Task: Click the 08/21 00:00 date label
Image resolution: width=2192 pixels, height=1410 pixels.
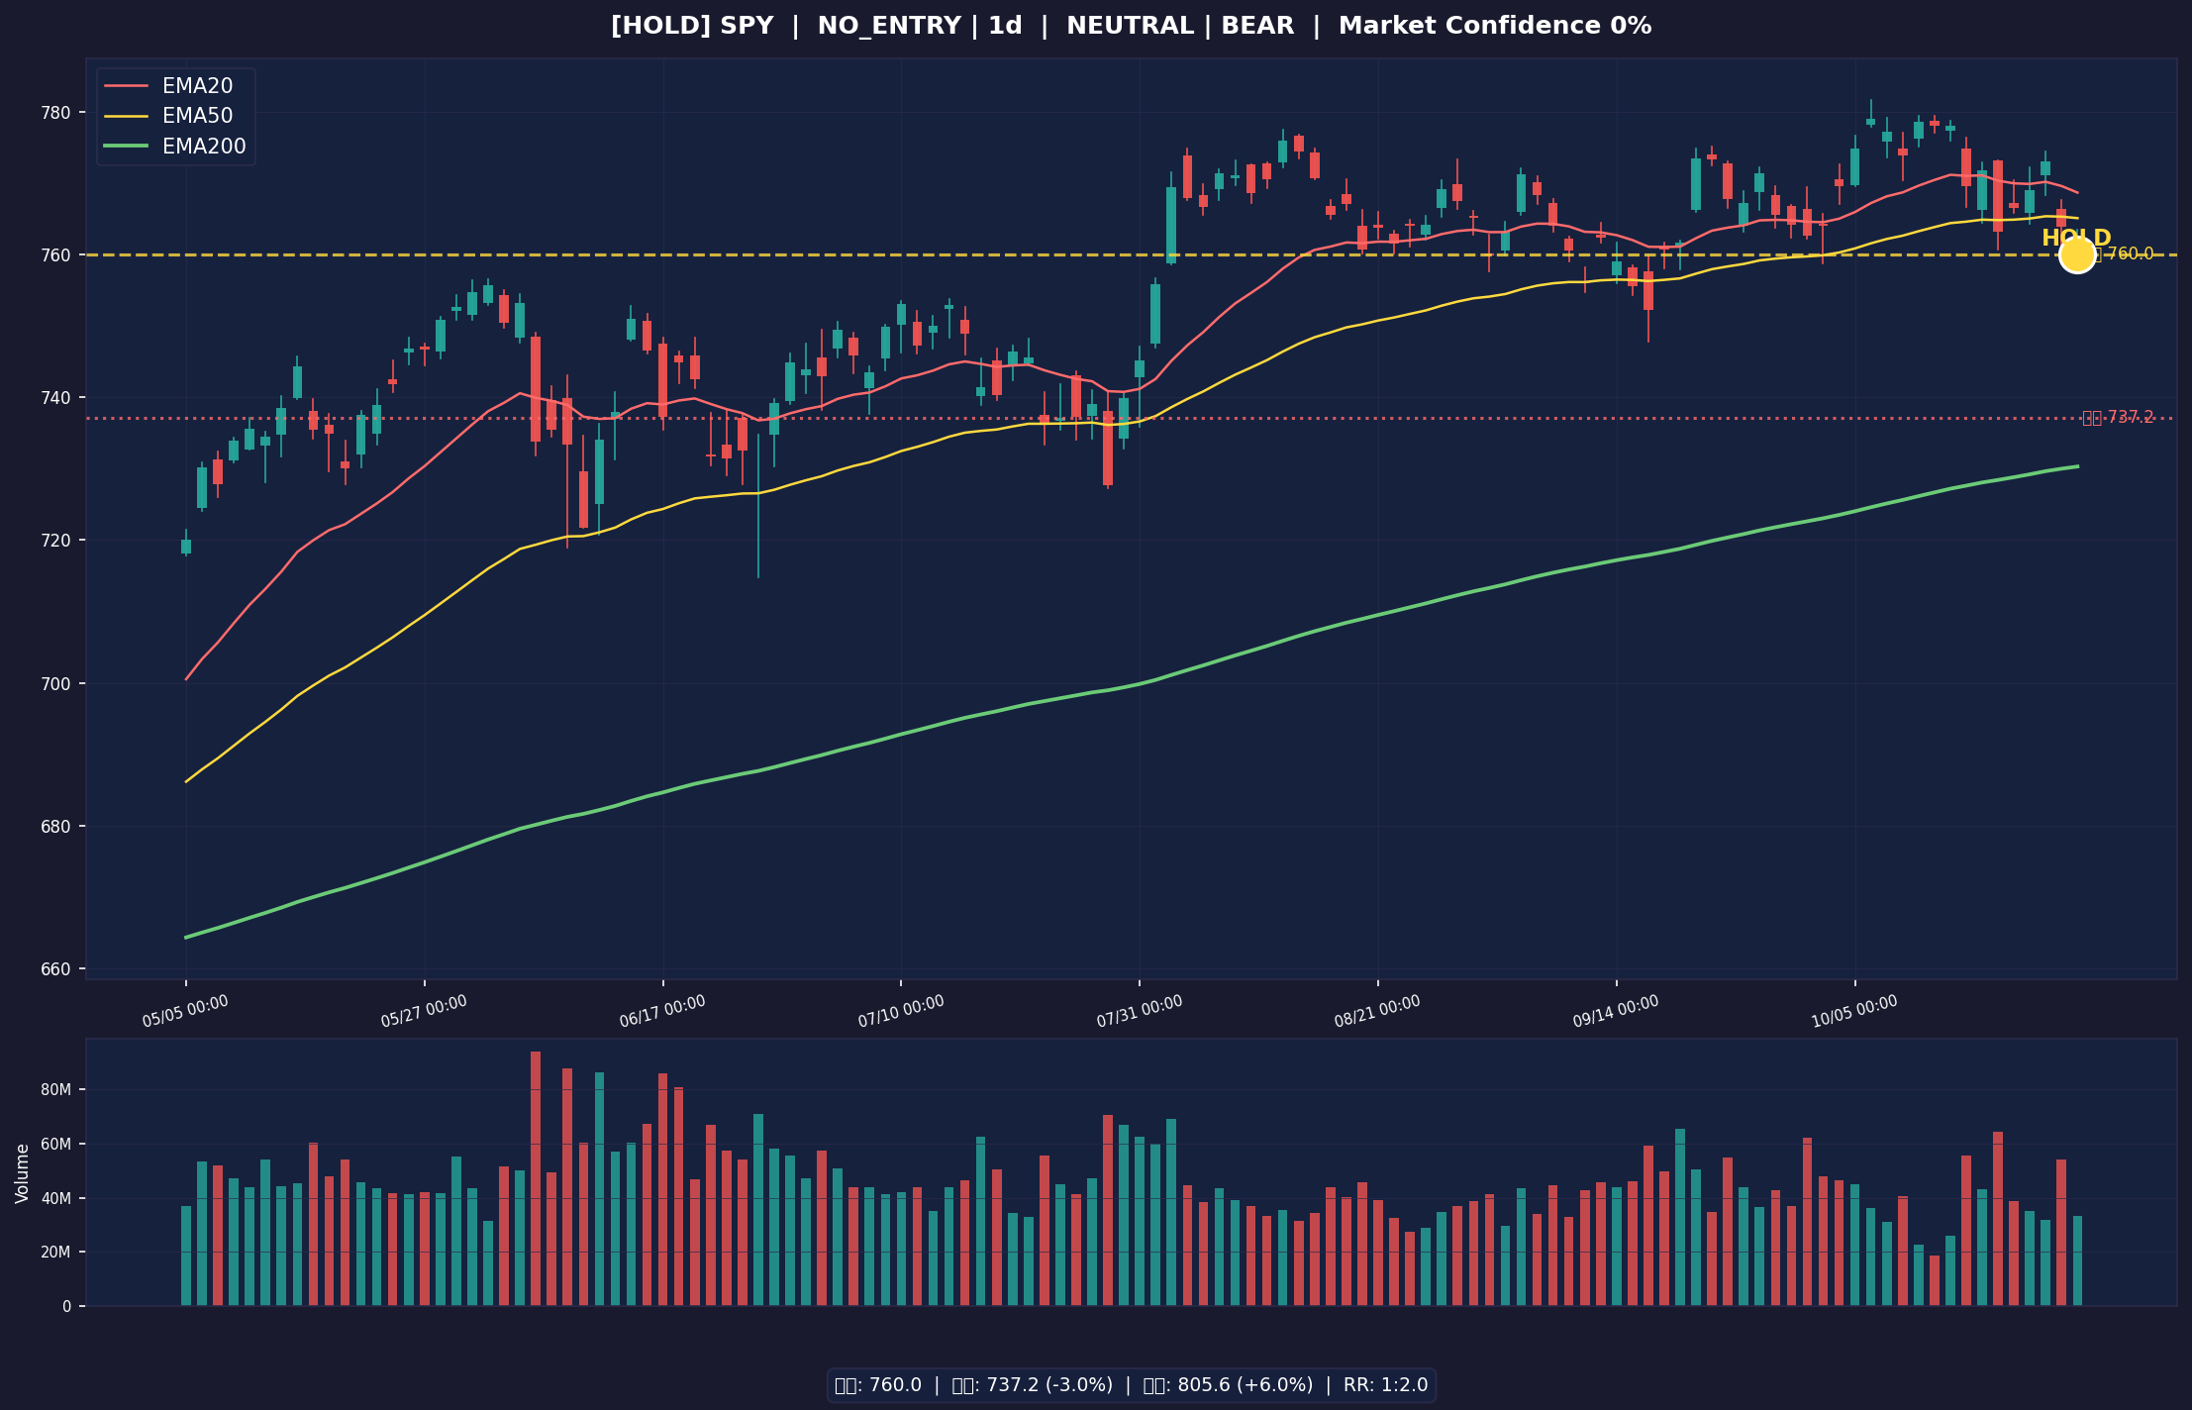Action: pyautogui.click(x=1377, y=1012)
